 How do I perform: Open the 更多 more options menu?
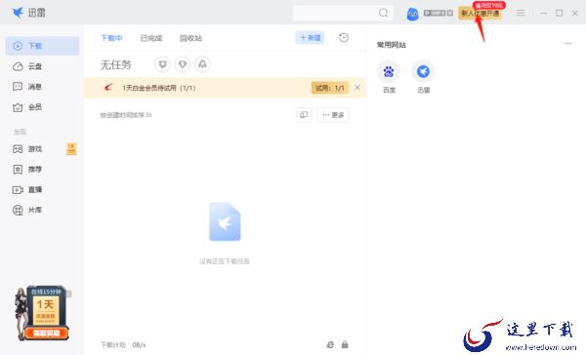pyautogui.click(x=333, y=115)
